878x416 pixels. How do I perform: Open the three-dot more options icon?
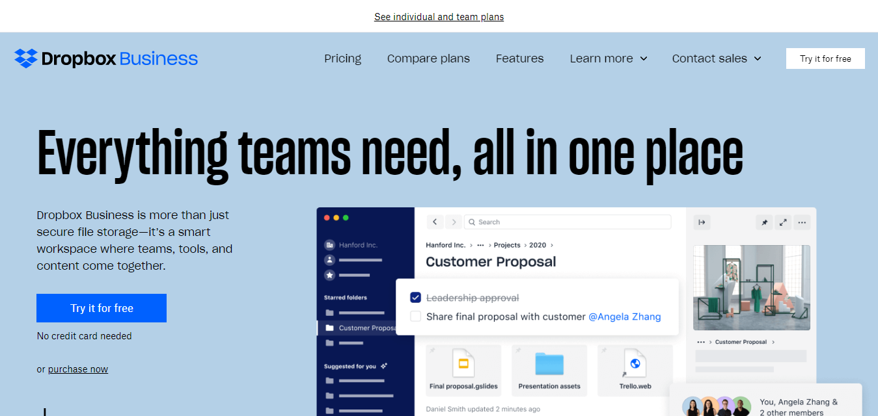pos(803,222)
